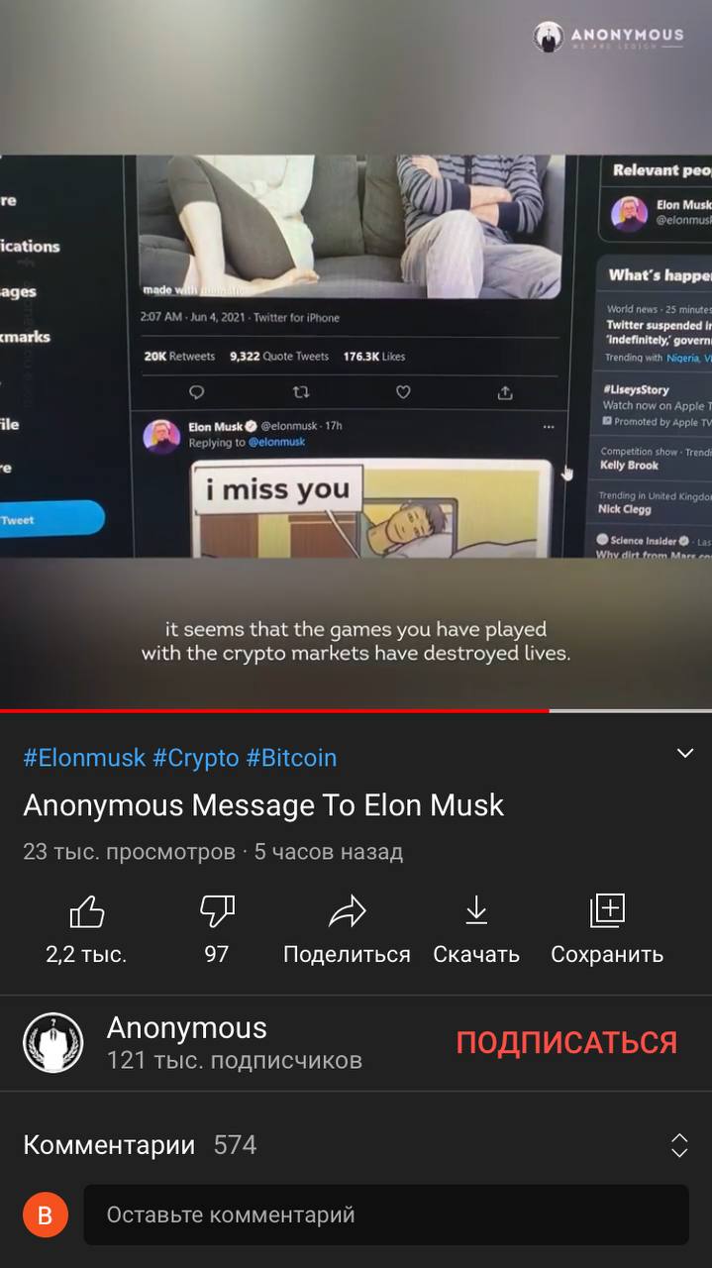Tap the Скачать download icon
712x1268 pixels.
click(476, 910)
